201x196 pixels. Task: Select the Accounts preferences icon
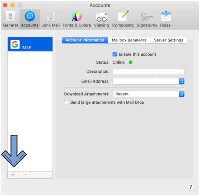pyautogui.click(x=30, y=19)
